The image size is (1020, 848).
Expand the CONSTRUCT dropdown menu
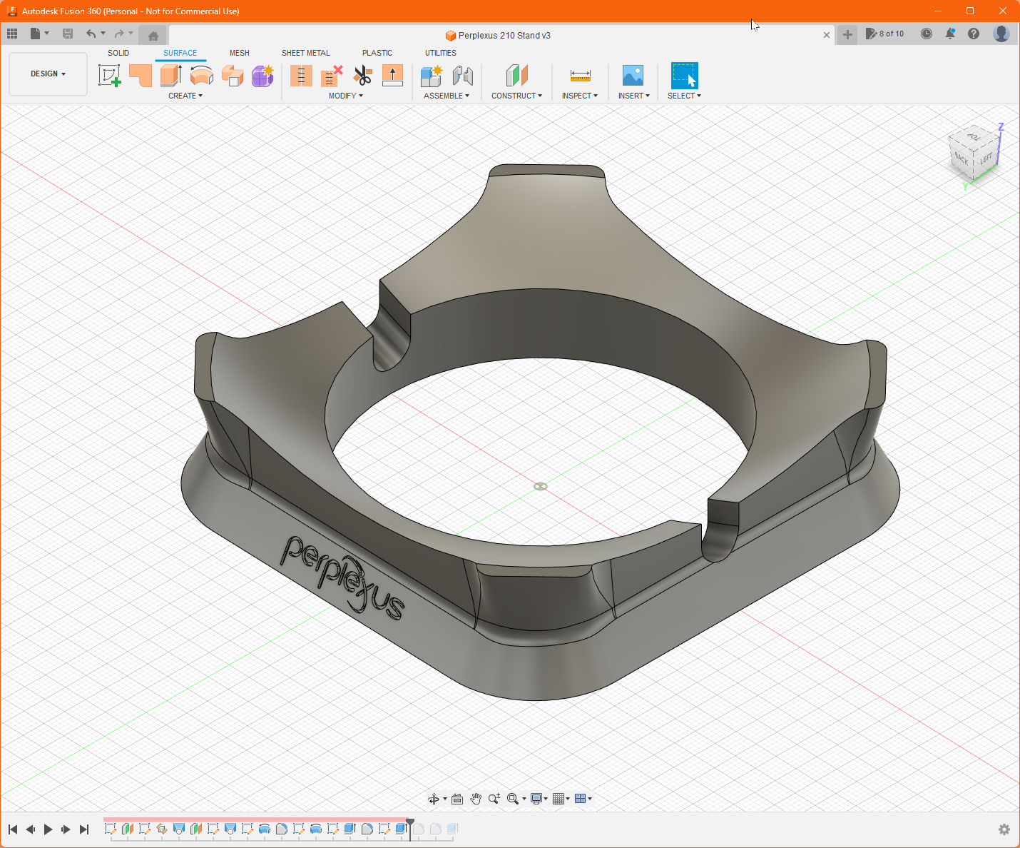coord(516,96)
